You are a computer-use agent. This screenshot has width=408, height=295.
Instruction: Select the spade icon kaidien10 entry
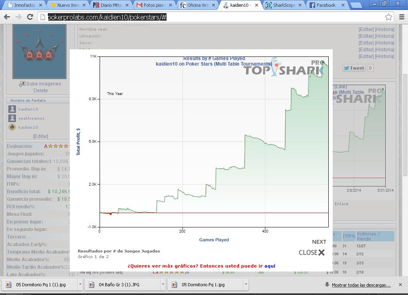[x=12, y=127]
